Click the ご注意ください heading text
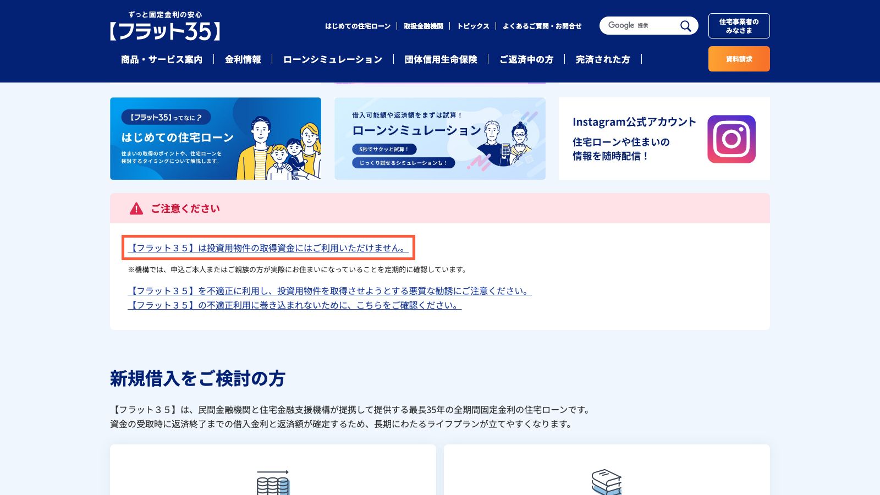This screenshot has width=880, height=495. click(x=185, y=208)
